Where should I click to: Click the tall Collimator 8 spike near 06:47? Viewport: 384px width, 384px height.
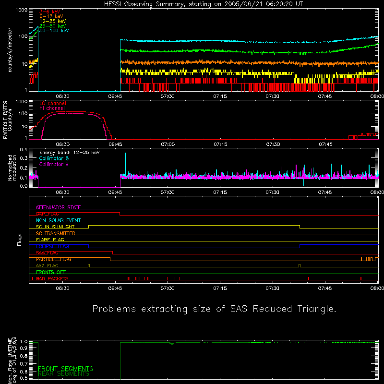[x=125, y=164]
